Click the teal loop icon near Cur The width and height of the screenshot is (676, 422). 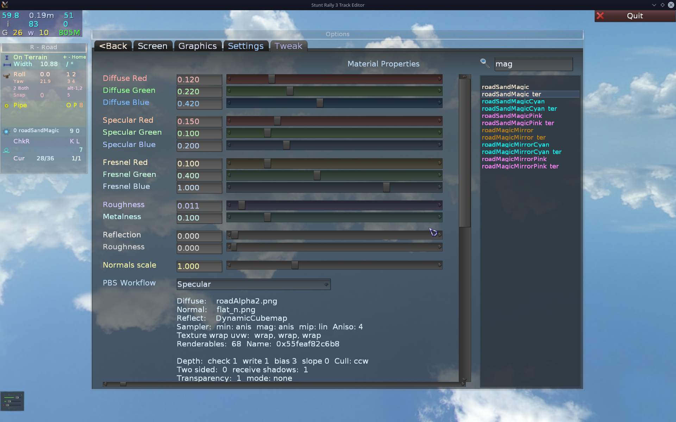(6, 151)
